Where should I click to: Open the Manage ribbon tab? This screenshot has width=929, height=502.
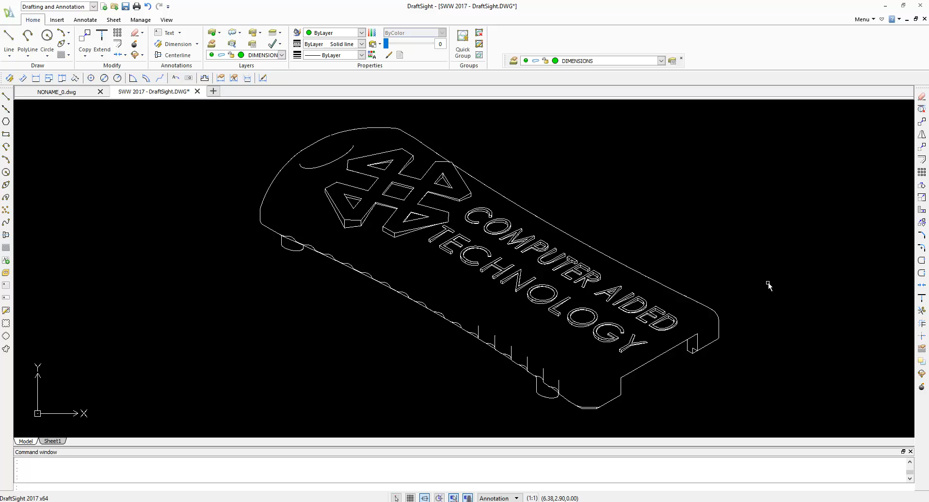click(140, 20)
